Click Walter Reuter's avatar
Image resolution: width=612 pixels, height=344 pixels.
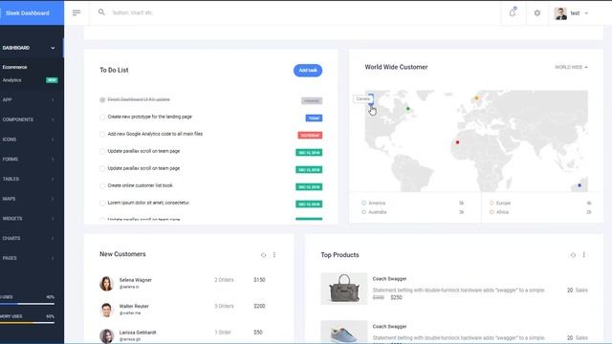tap(106, 310)
